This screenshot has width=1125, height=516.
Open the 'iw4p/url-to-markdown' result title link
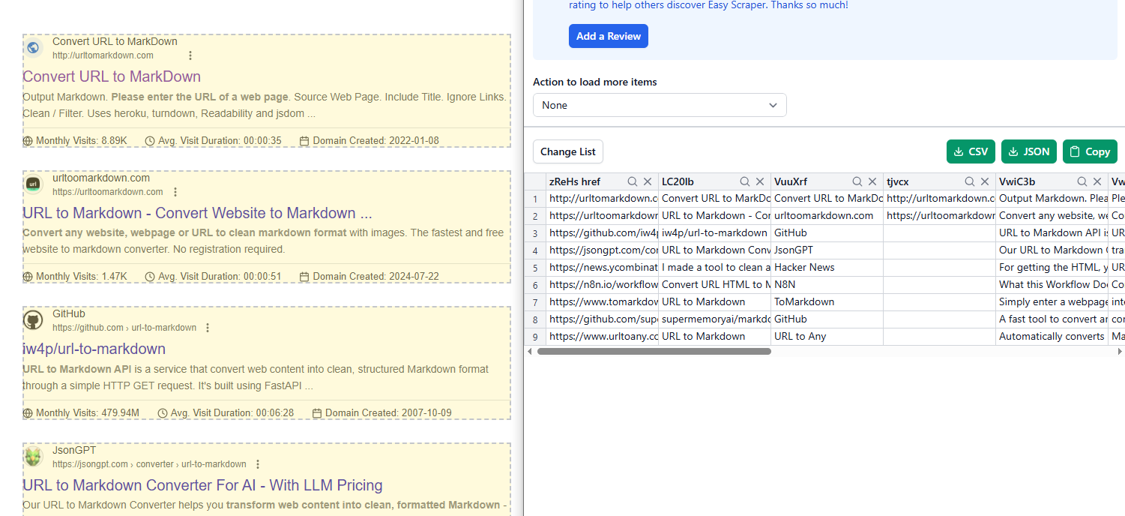(x=94, y=349)
